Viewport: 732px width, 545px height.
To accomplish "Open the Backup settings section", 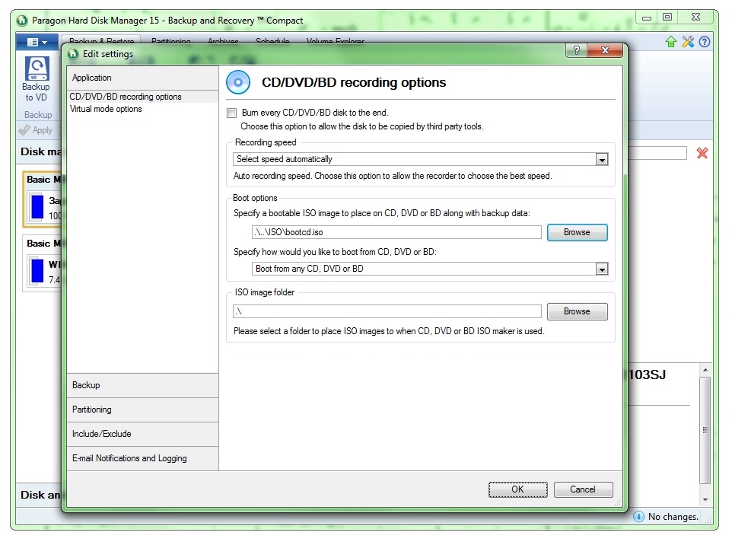I will pos(143,385).
